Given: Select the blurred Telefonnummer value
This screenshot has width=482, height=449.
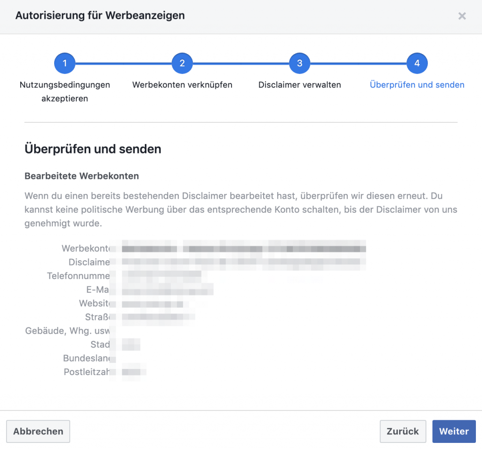Looking at the screenshot, I should click(161, 275).
